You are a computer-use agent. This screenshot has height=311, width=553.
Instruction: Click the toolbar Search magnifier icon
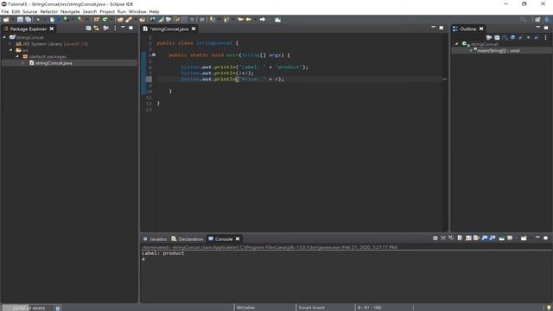pyautogui.click(x=524, y=20)
